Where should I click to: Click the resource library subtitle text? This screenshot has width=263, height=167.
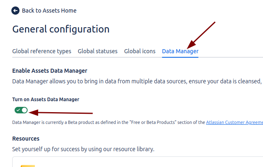coord(83,149)
